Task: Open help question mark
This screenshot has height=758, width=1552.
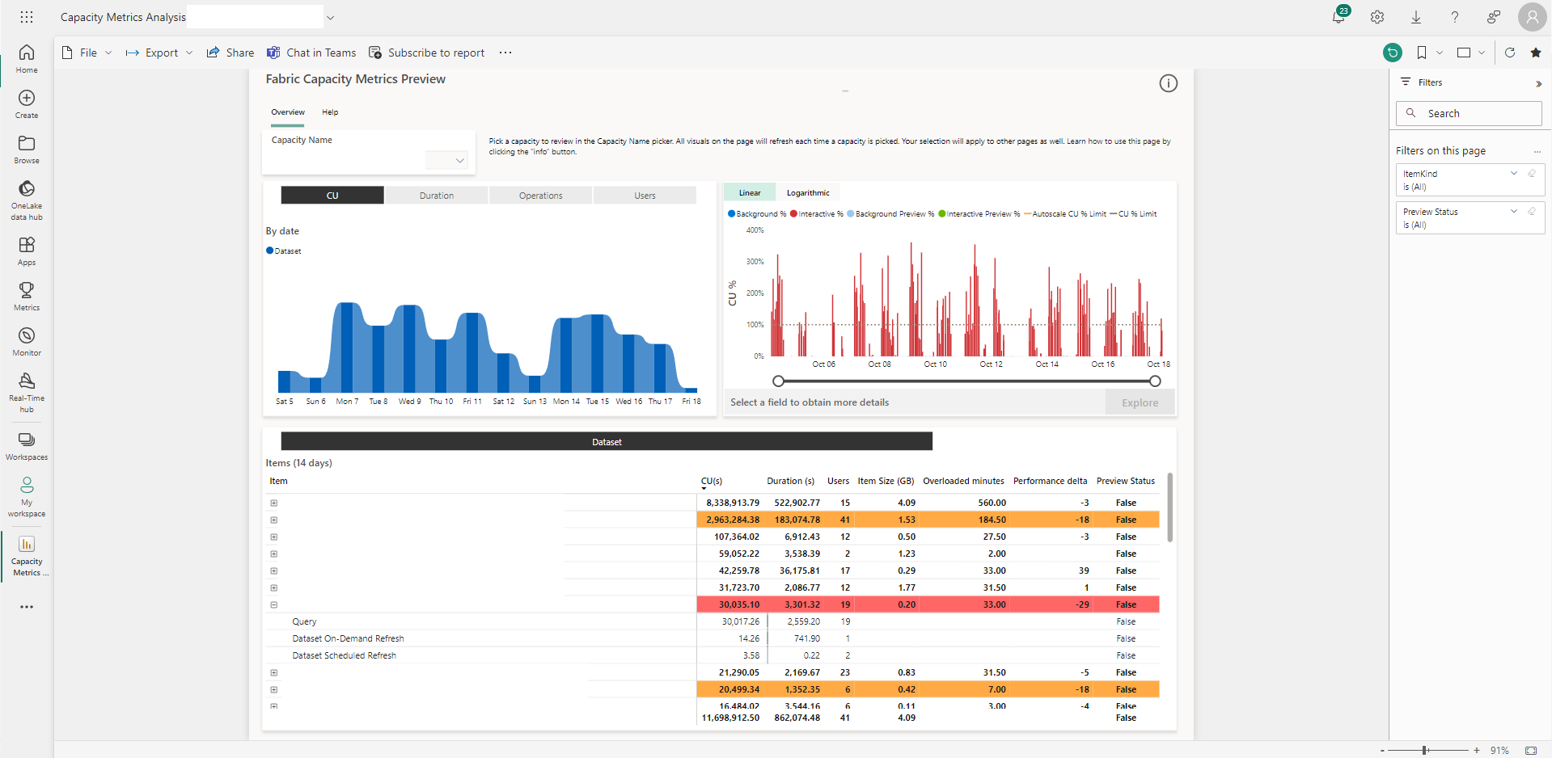Action: [x=1455, y=17]
